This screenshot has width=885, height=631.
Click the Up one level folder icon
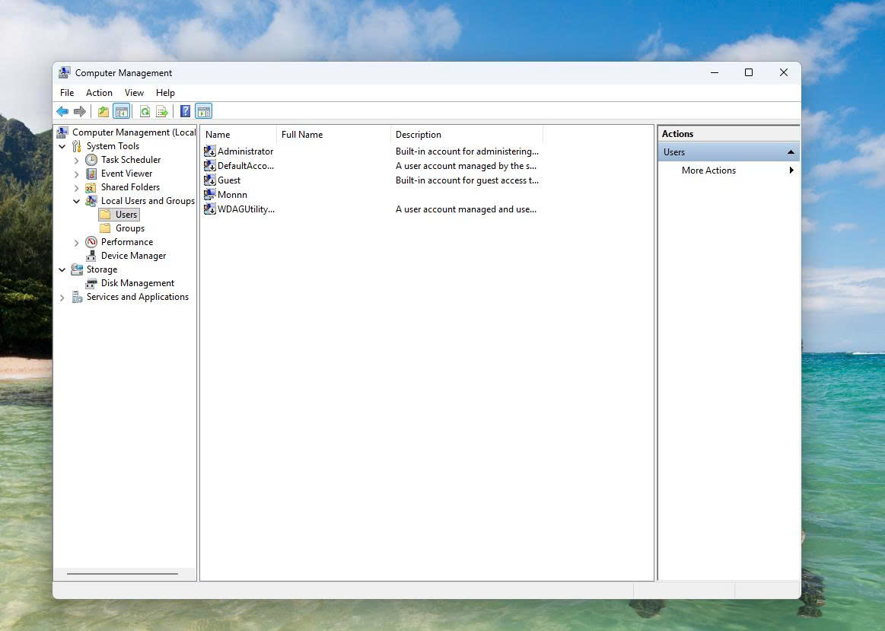point(103,112)
